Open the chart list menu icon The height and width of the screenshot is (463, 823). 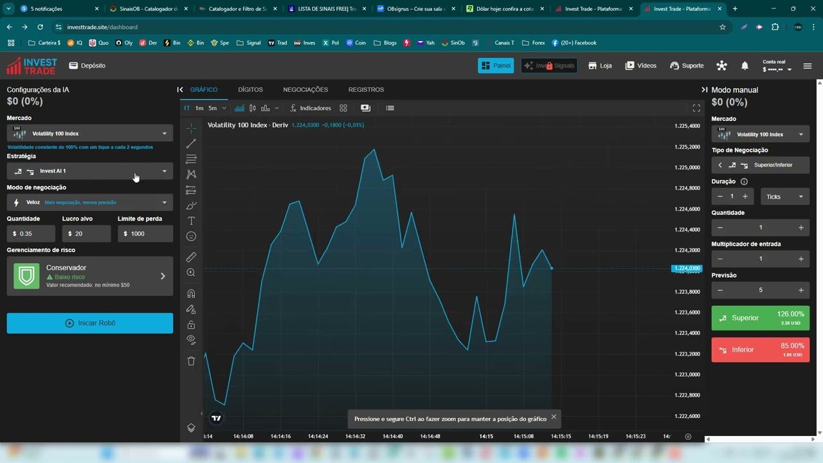[390, 108]
